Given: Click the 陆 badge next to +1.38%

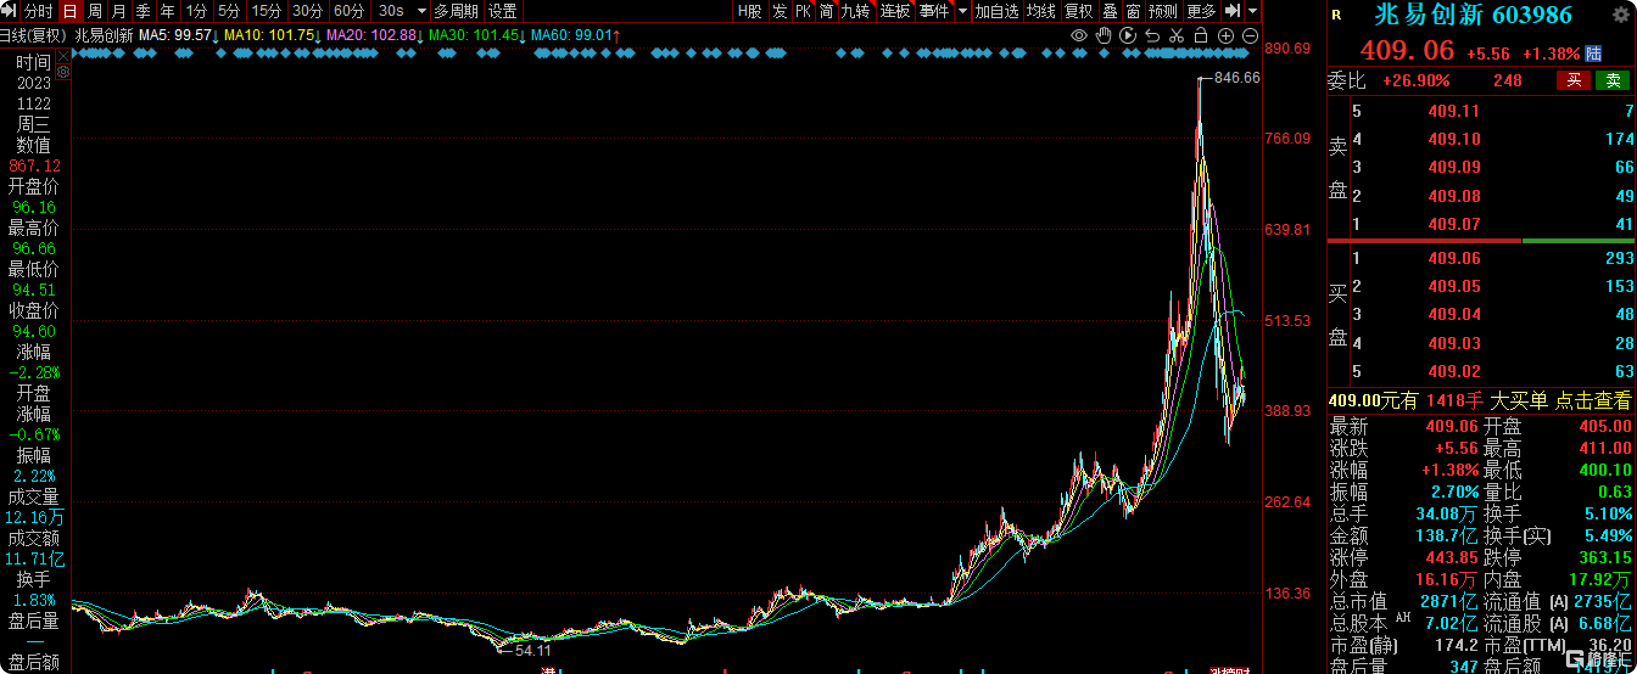Looking at the screenshot, I should pyautogui.click(x=1593, y=54).
